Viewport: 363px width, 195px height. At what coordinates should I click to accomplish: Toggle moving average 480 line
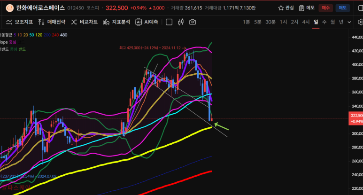point(63,35)
